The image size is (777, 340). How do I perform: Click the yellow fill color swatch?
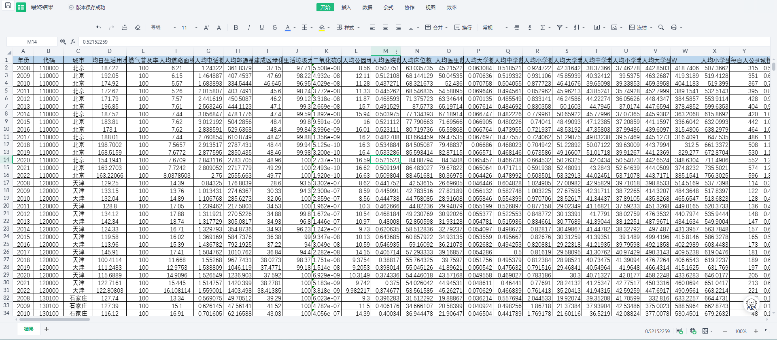click(322, 27)
